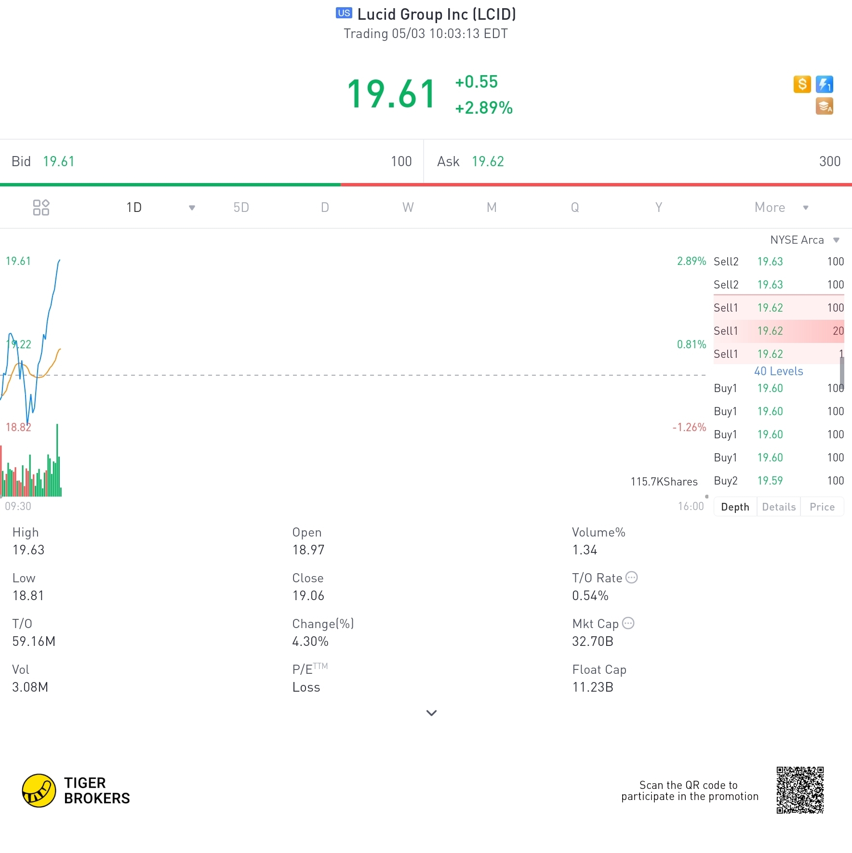
Task: Select the Details view
Action: click(779, 507)
